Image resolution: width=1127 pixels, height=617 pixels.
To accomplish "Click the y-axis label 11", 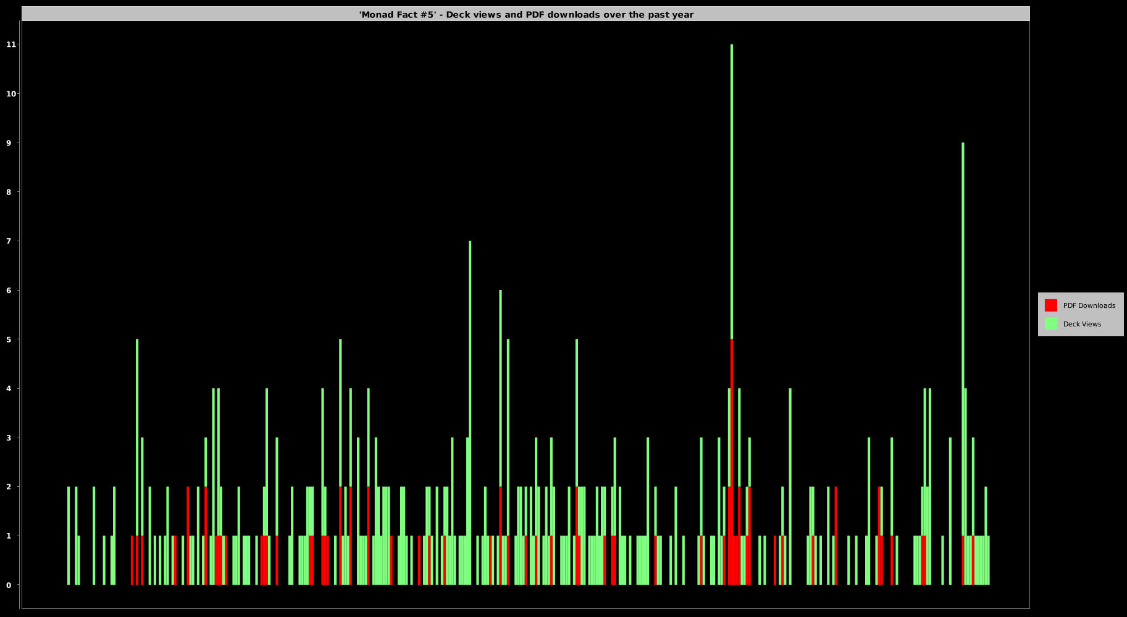I will click(x=11, y=44).
